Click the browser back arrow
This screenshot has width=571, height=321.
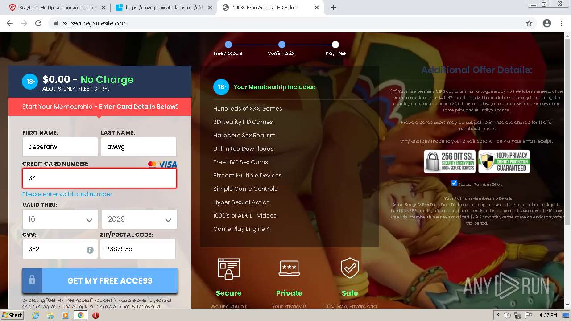(x=10, y=23)
